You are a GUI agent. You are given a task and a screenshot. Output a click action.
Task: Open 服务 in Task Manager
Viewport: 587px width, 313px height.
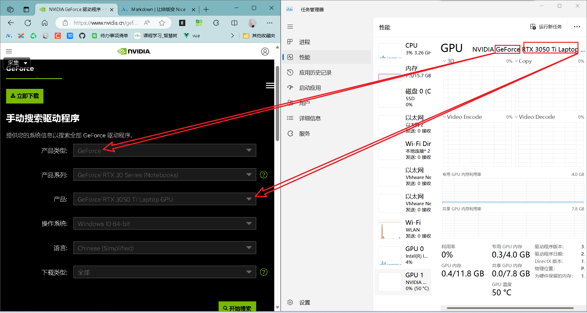pos(327,133)
